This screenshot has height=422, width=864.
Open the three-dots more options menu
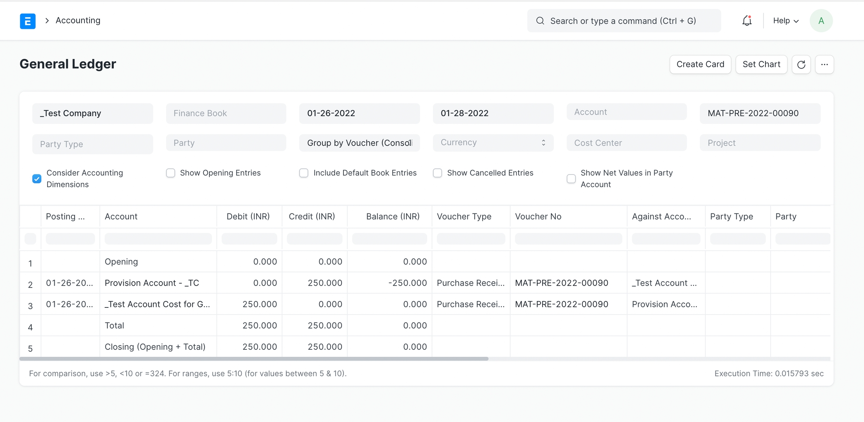pos(824,64)
